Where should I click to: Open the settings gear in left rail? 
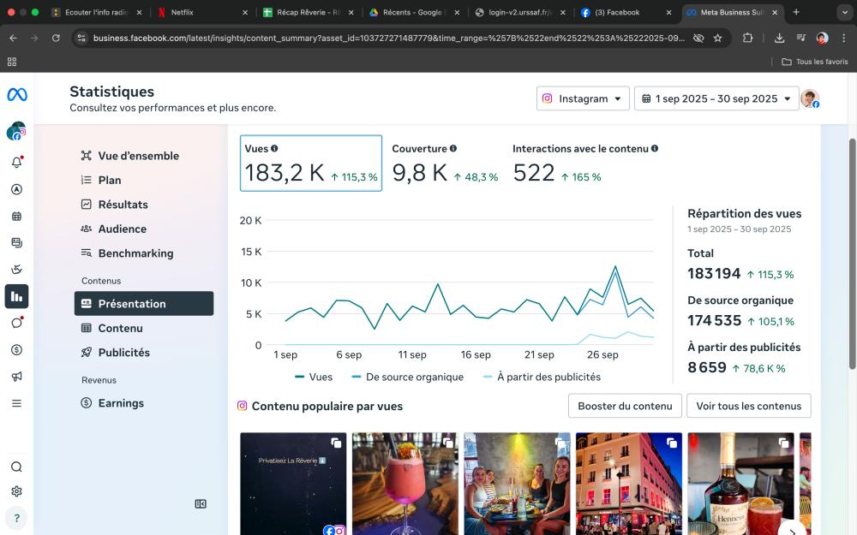click(16, 491)
